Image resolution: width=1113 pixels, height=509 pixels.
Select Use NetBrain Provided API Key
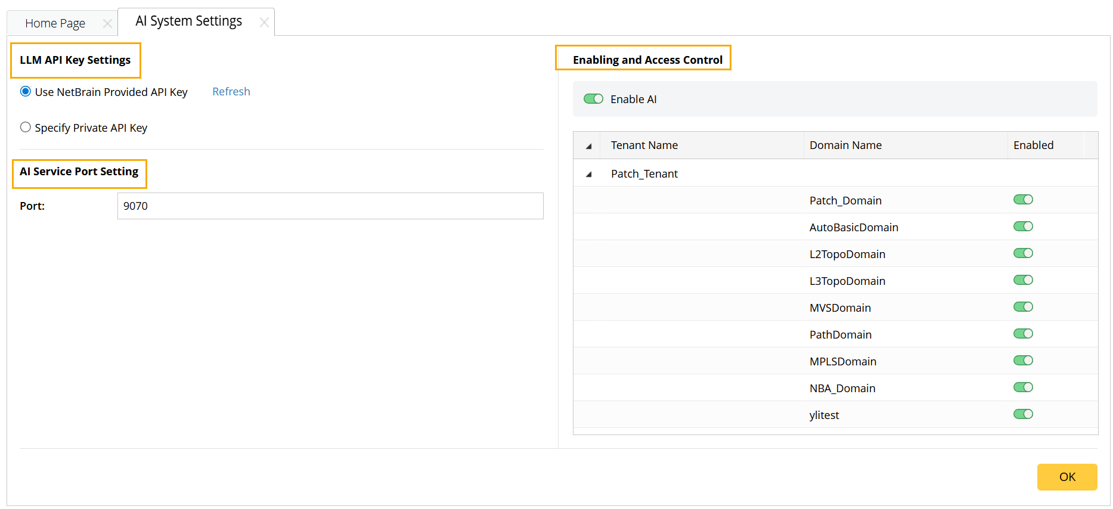click(26, 92)
